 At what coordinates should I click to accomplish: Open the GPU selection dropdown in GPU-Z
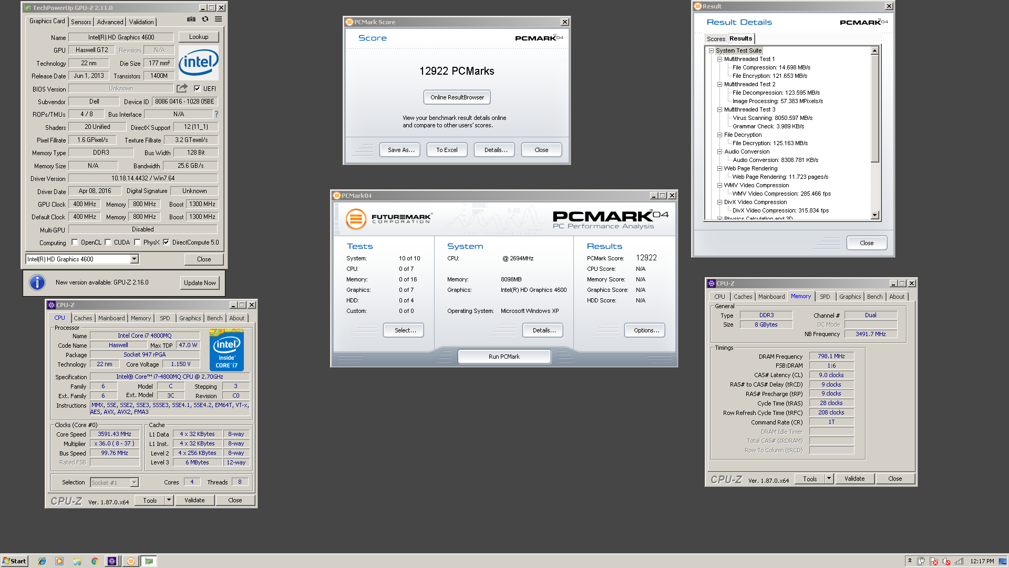(x=135, y=259)
